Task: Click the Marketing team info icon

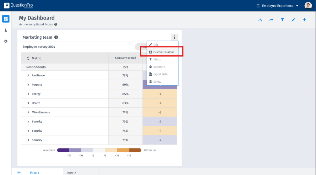Action: (56, 37)
